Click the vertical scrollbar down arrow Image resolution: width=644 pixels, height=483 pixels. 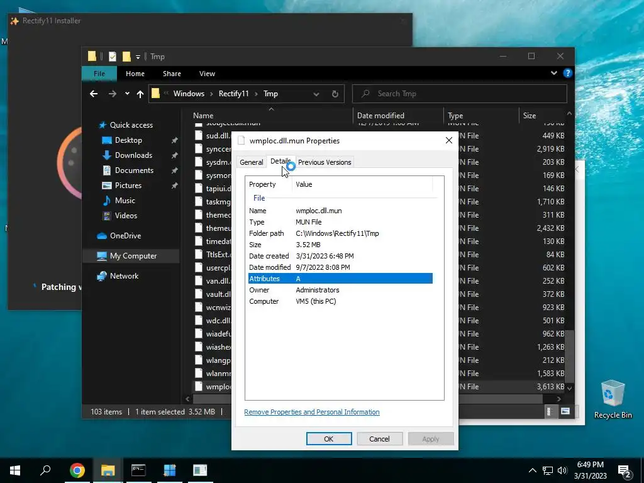pyautogui.click(x=569, y=387)
